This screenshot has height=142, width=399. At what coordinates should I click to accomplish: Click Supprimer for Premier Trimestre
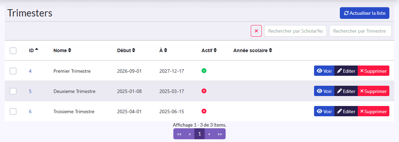374,71
